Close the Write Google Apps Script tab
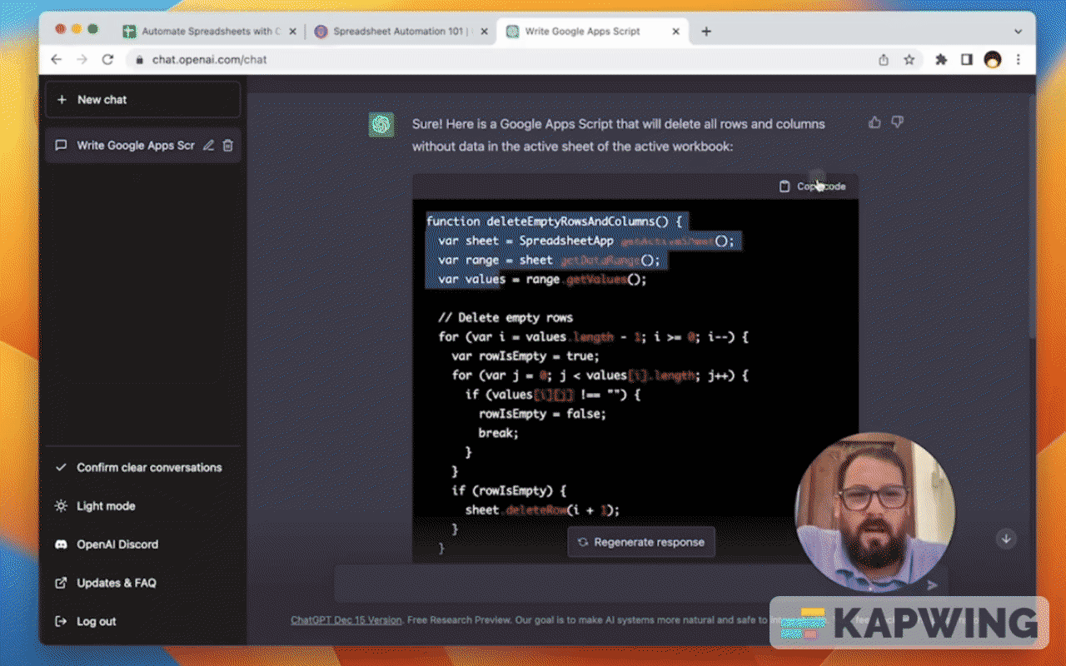This screenshot has width=1066, height=666. 676,32
